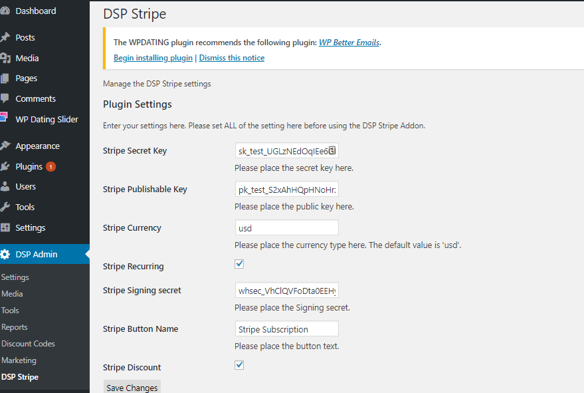Dismiss this notice link

click(x=232, y=58)
